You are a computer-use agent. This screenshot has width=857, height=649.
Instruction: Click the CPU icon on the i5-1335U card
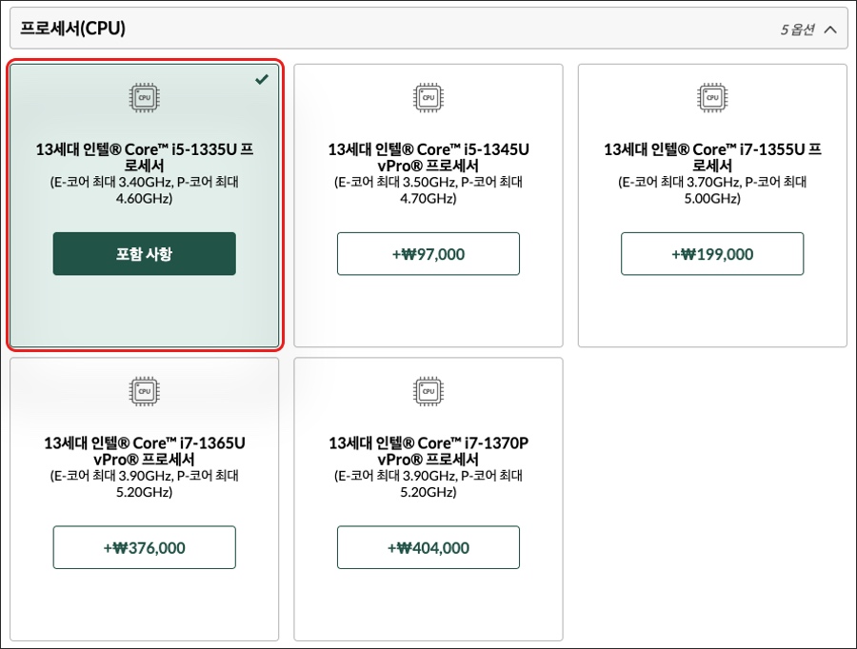[x=145, y=98]
